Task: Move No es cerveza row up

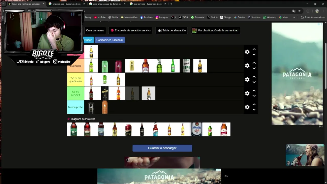Action: coord(254,91)
